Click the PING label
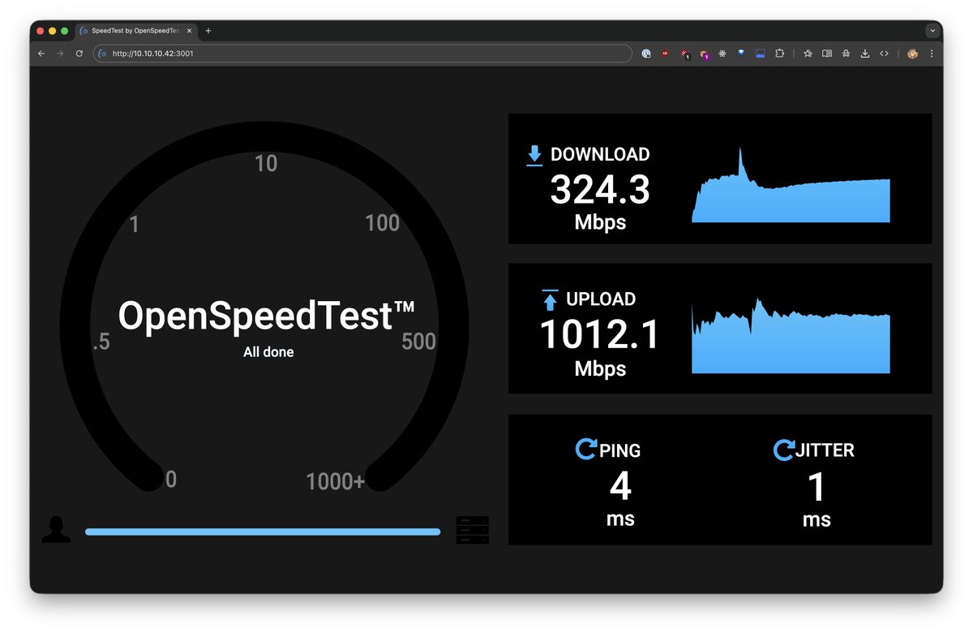 coord(620,450)
